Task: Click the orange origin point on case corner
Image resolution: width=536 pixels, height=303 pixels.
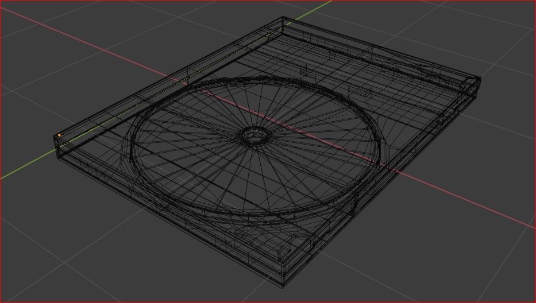Action: [x=60, y=135]
